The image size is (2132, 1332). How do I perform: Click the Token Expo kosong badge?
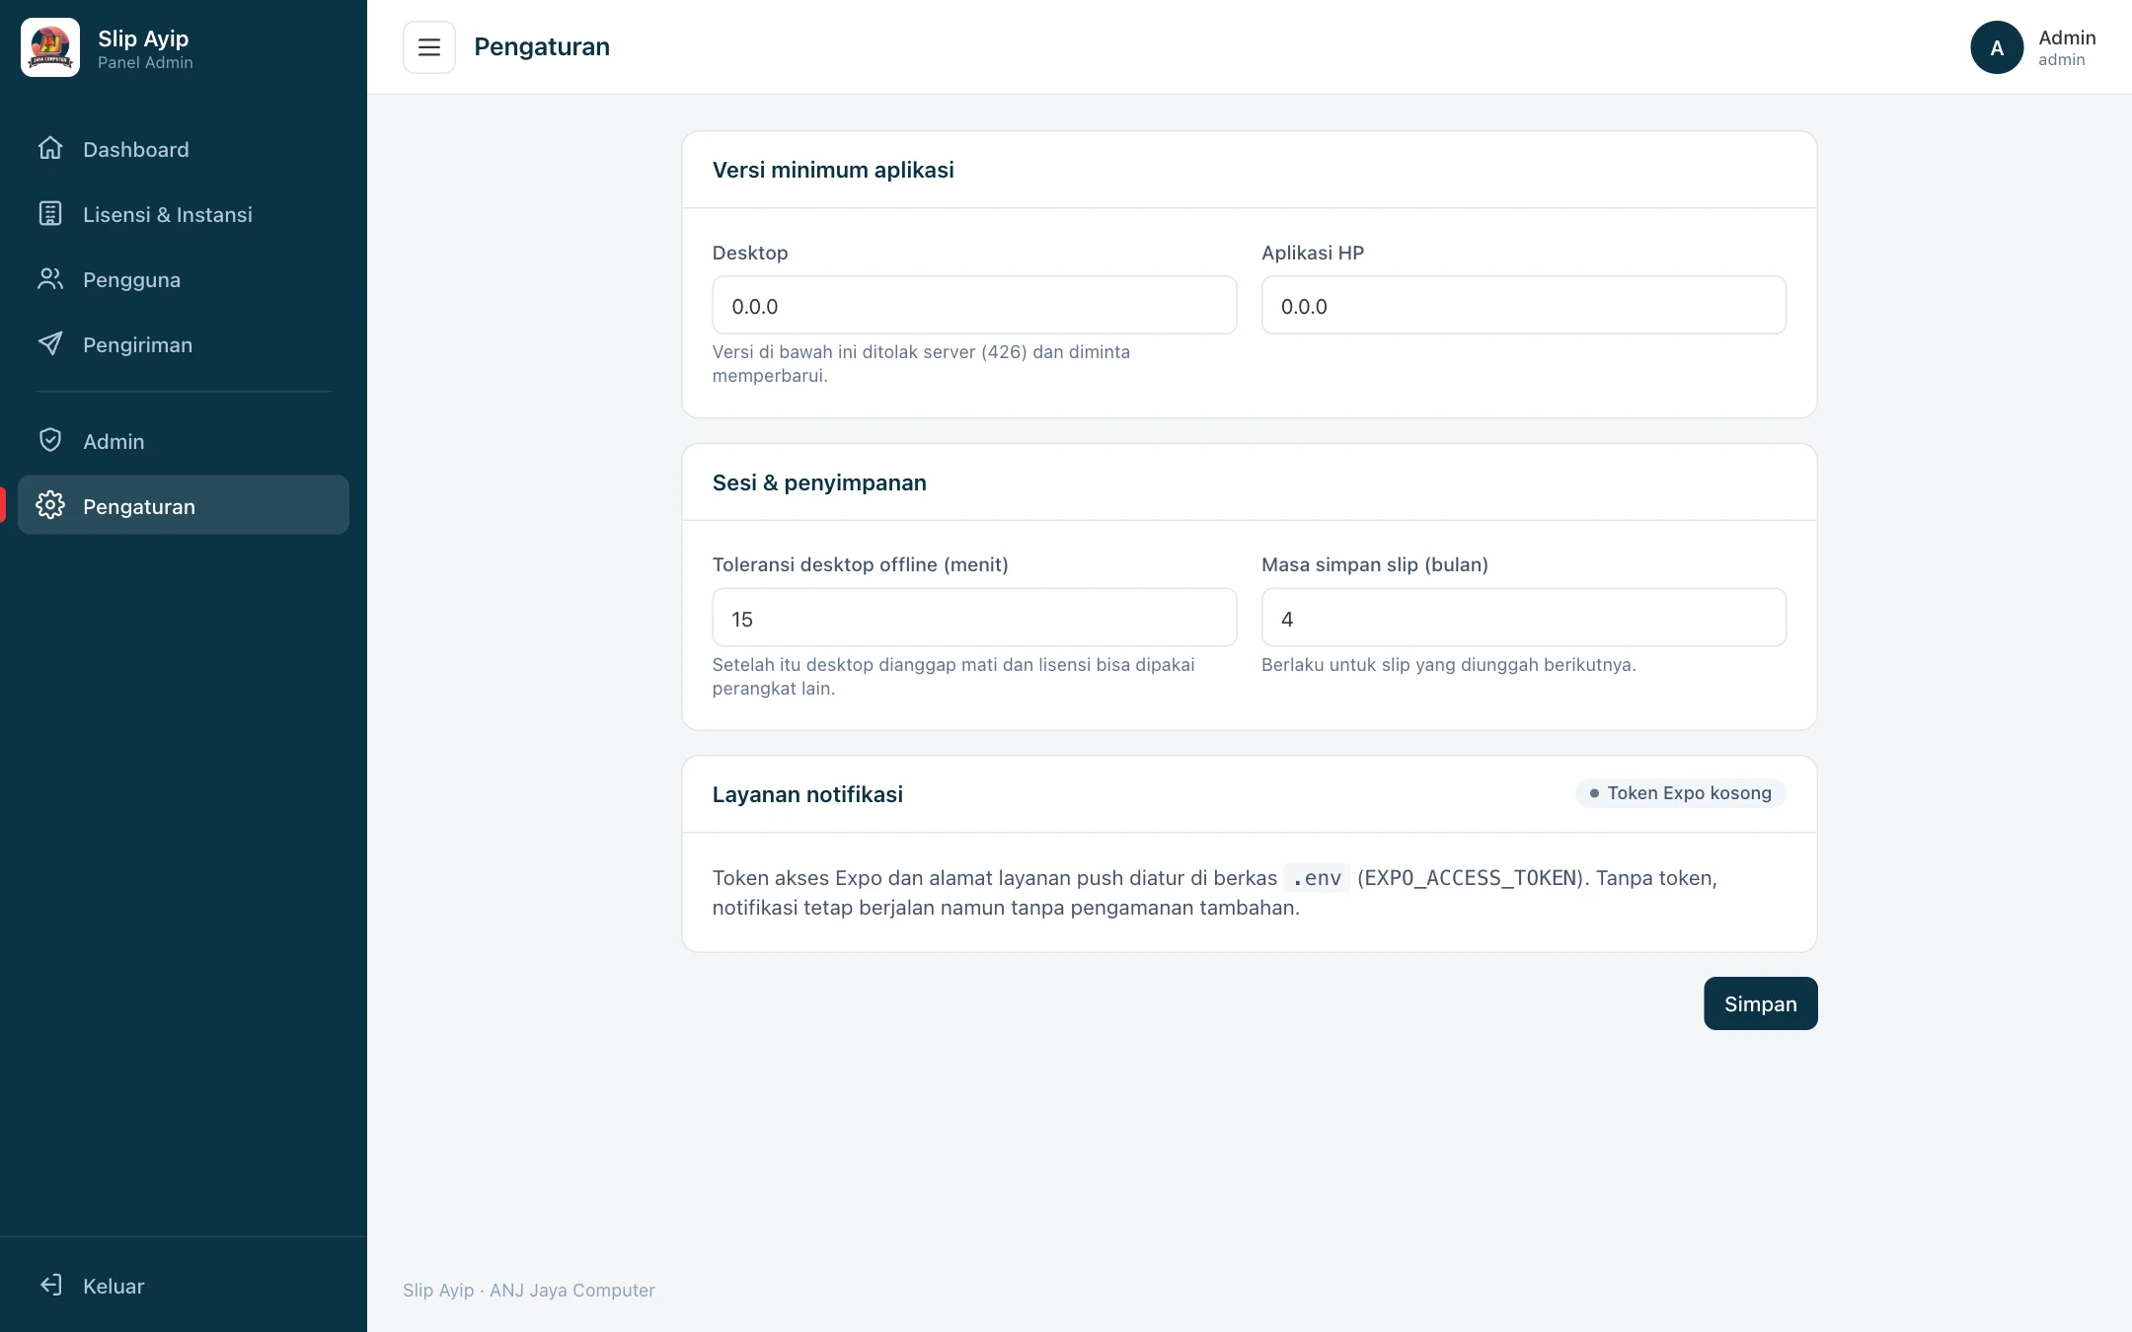[1680, 793]
